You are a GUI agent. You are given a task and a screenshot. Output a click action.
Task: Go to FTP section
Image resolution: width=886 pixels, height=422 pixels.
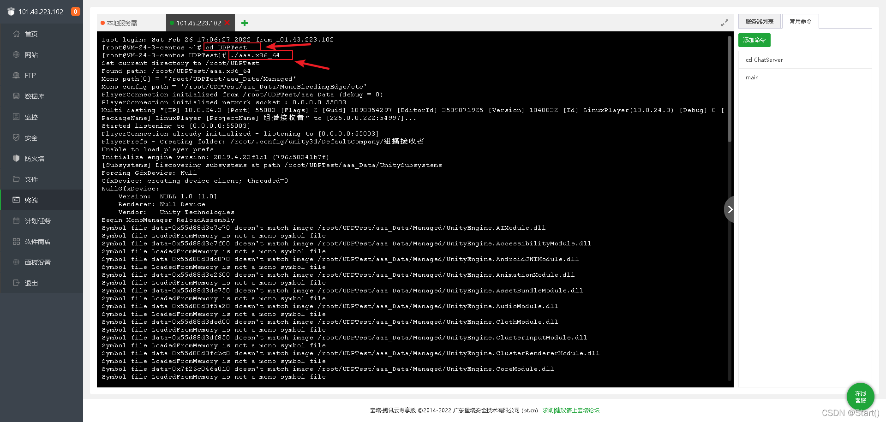click(x=42, y=75)
